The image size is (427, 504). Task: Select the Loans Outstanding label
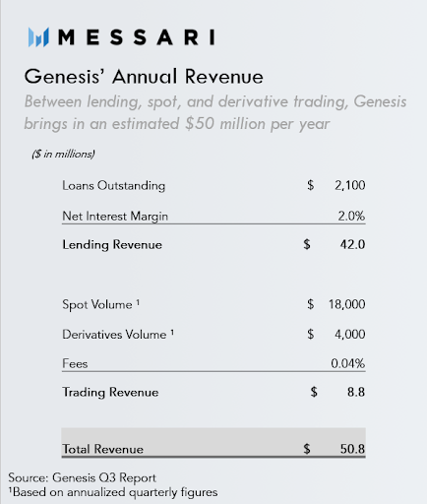click(114, 186)
